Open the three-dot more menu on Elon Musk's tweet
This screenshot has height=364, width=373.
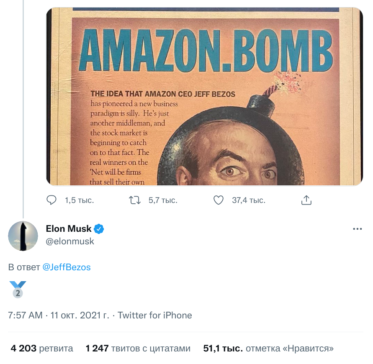(357, 229)
